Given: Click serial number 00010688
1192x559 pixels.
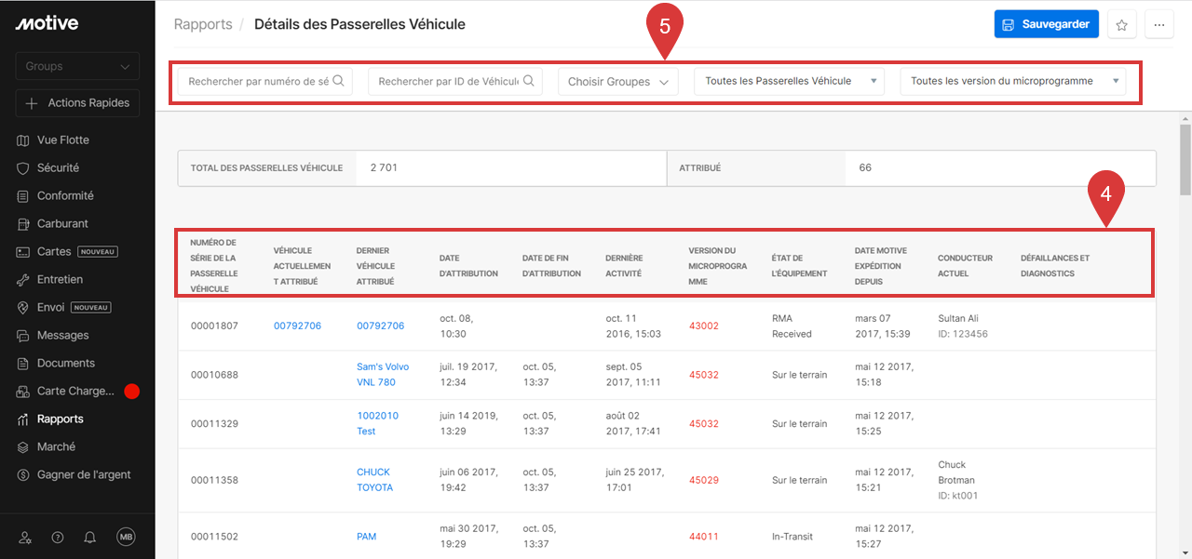Looking at the screenshot, I should pos(214,375).
